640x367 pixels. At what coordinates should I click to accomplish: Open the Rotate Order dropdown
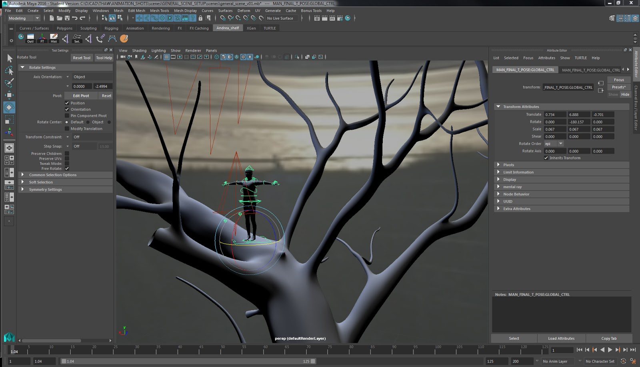pos(554,144)
